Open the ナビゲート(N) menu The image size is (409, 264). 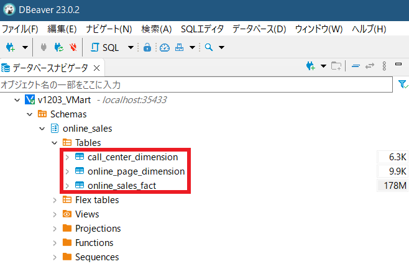109,29
